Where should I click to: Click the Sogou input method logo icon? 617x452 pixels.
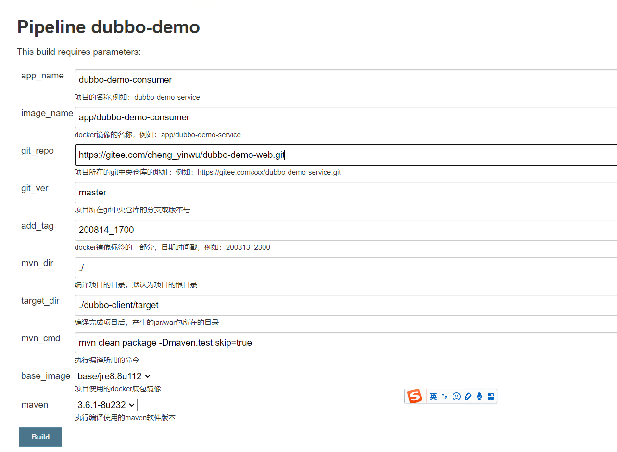click(x=415, y=396)
